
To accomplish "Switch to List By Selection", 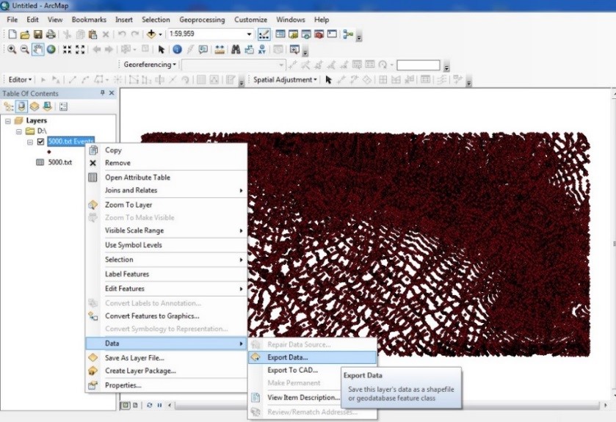I will point(48,106).
